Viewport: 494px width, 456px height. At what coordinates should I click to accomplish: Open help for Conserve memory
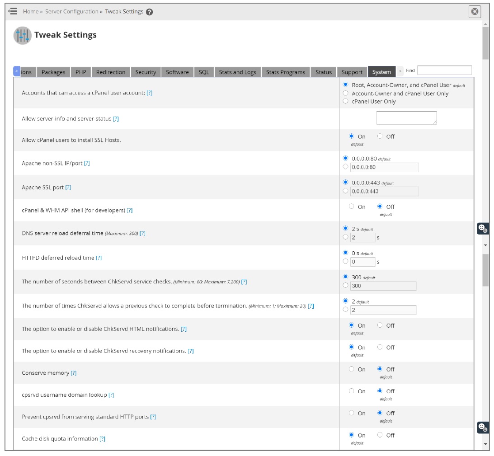coord(73,373)
